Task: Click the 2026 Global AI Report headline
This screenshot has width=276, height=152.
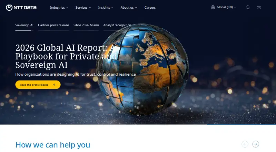Action: (x=66, y=56)
